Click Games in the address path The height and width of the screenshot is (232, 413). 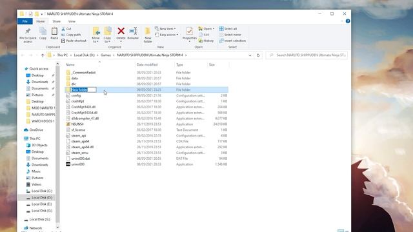(x=106, y=55)
